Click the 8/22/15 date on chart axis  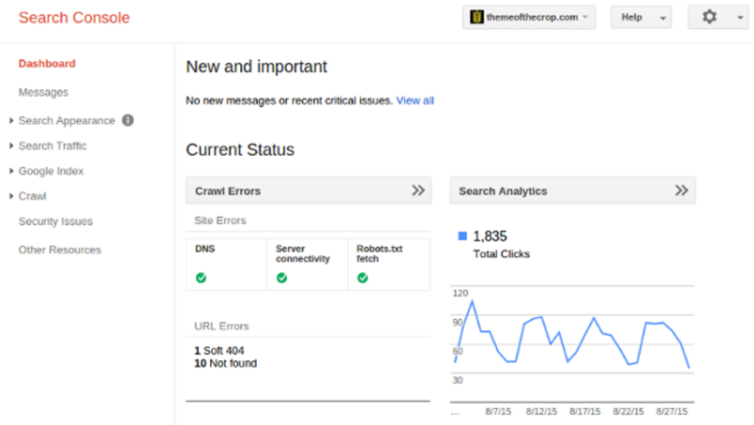[629, 412]
